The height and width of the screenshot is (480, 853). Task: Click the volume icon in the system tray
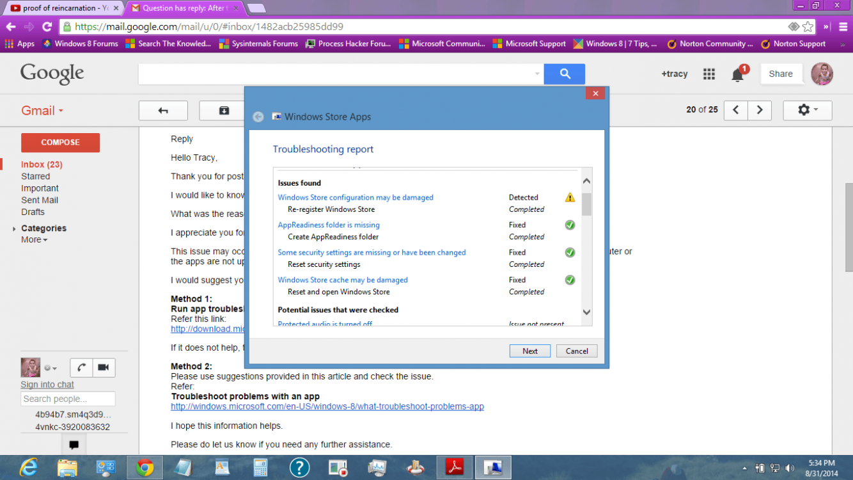point(790,468)
